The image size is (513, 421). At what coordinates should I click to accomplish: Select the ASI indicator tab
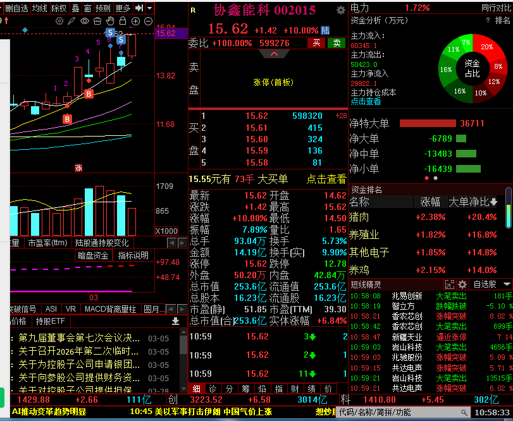click(x=51, y=309)
